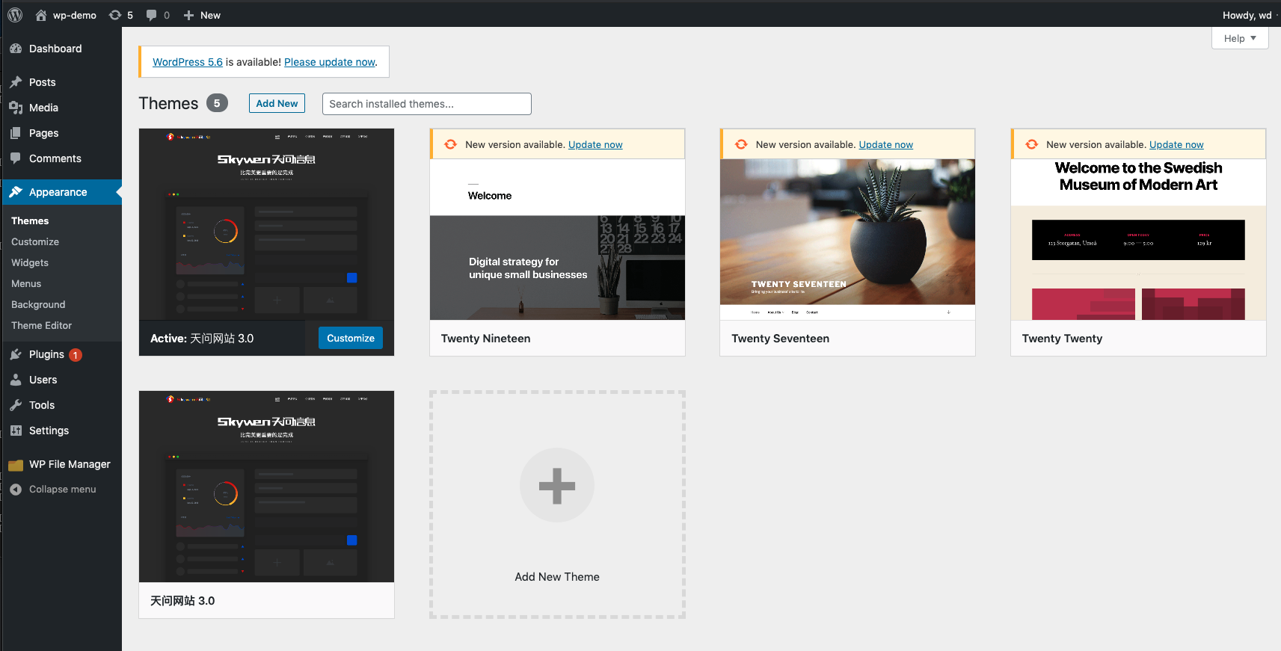The image size is (1281, 651).
Task: Click the Pages document icon
Action: click(x=16, y=133)
